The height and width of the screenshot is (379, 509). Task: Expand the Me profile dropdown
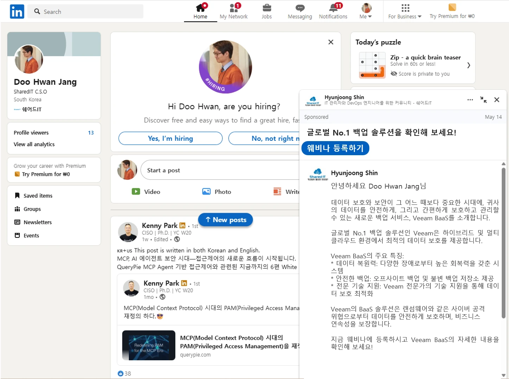[x=366, y=16]
